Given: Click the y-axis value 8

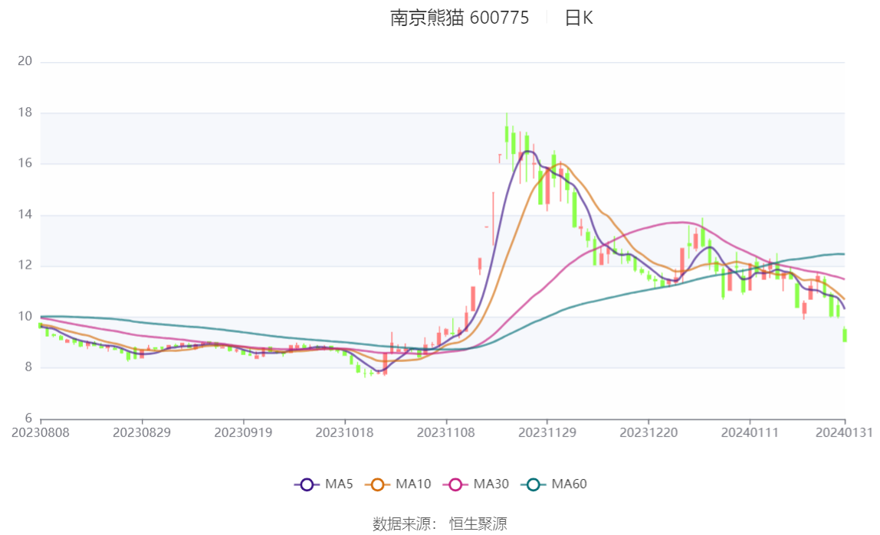Looking at the screenshot, I should tap(28, 367).
